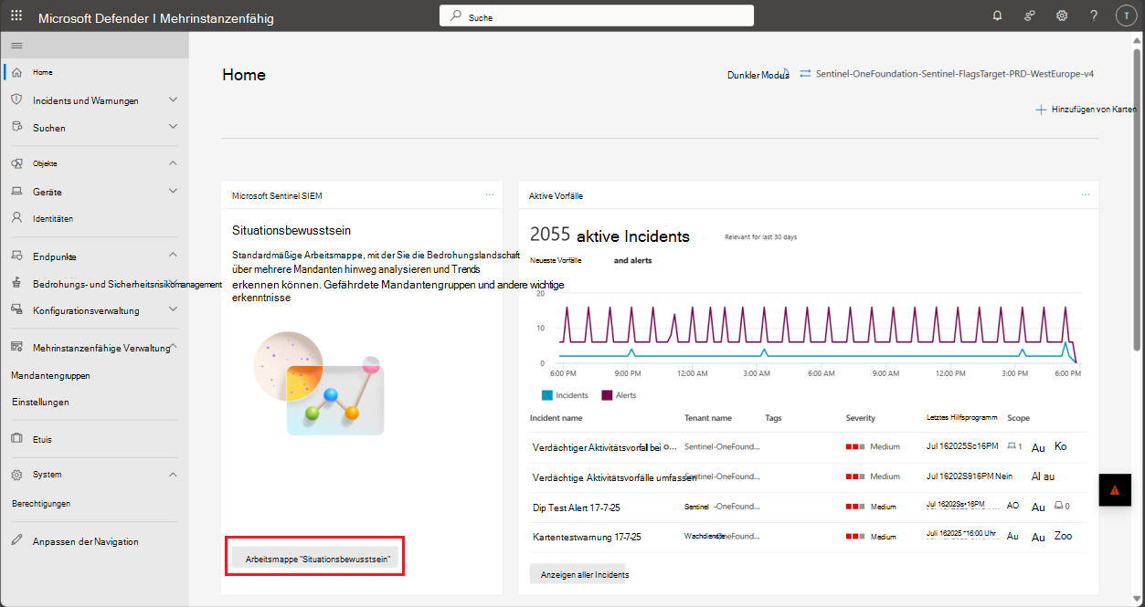Expand the Geräte chevron

pos(173,191)
